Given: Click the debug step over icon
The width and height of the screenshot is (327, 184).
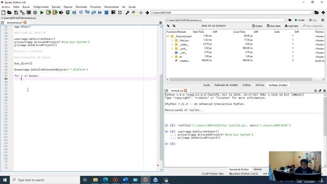Looking at the screenshot, I should [x=81, y=13].
